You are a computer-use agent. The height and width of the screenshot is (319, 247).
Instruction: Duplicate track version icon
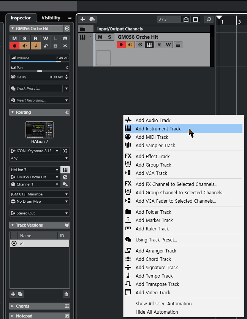(x=20, y=294)
